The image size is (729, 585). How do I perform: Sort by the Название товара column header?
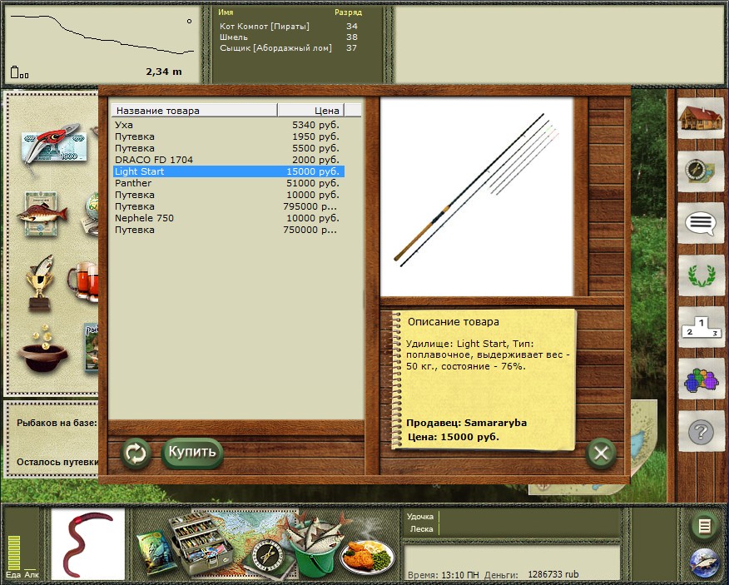pyautogui.click(x=194, y=111)
